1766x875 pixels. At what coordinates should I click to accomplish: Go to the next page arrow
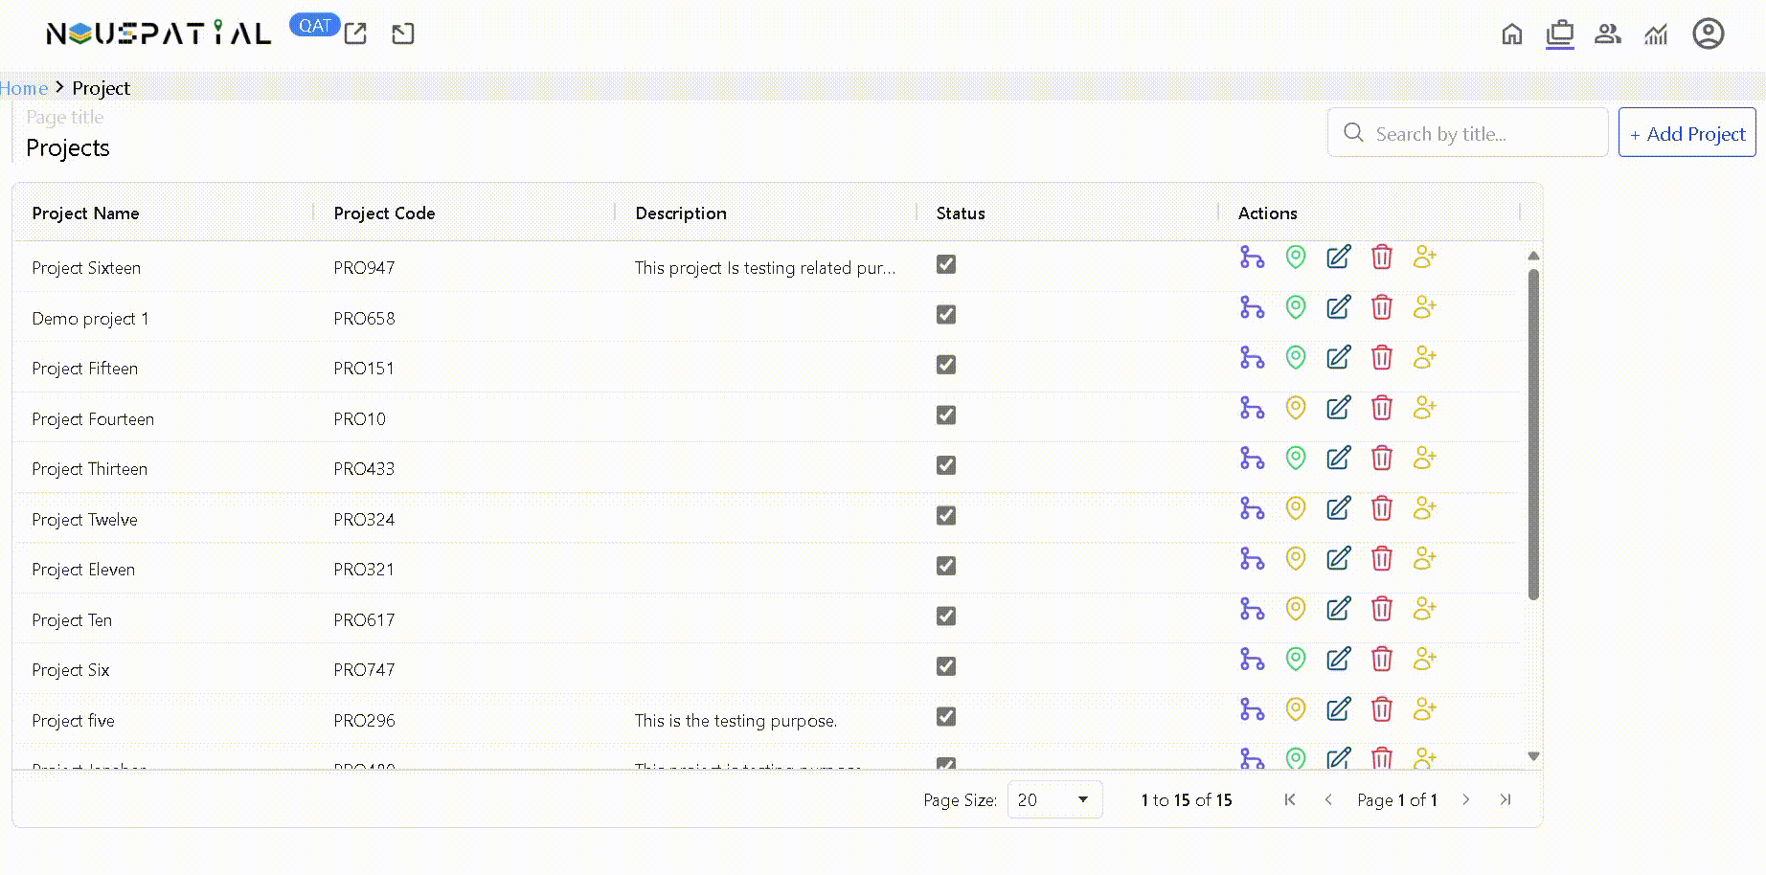click(1465, 799)
